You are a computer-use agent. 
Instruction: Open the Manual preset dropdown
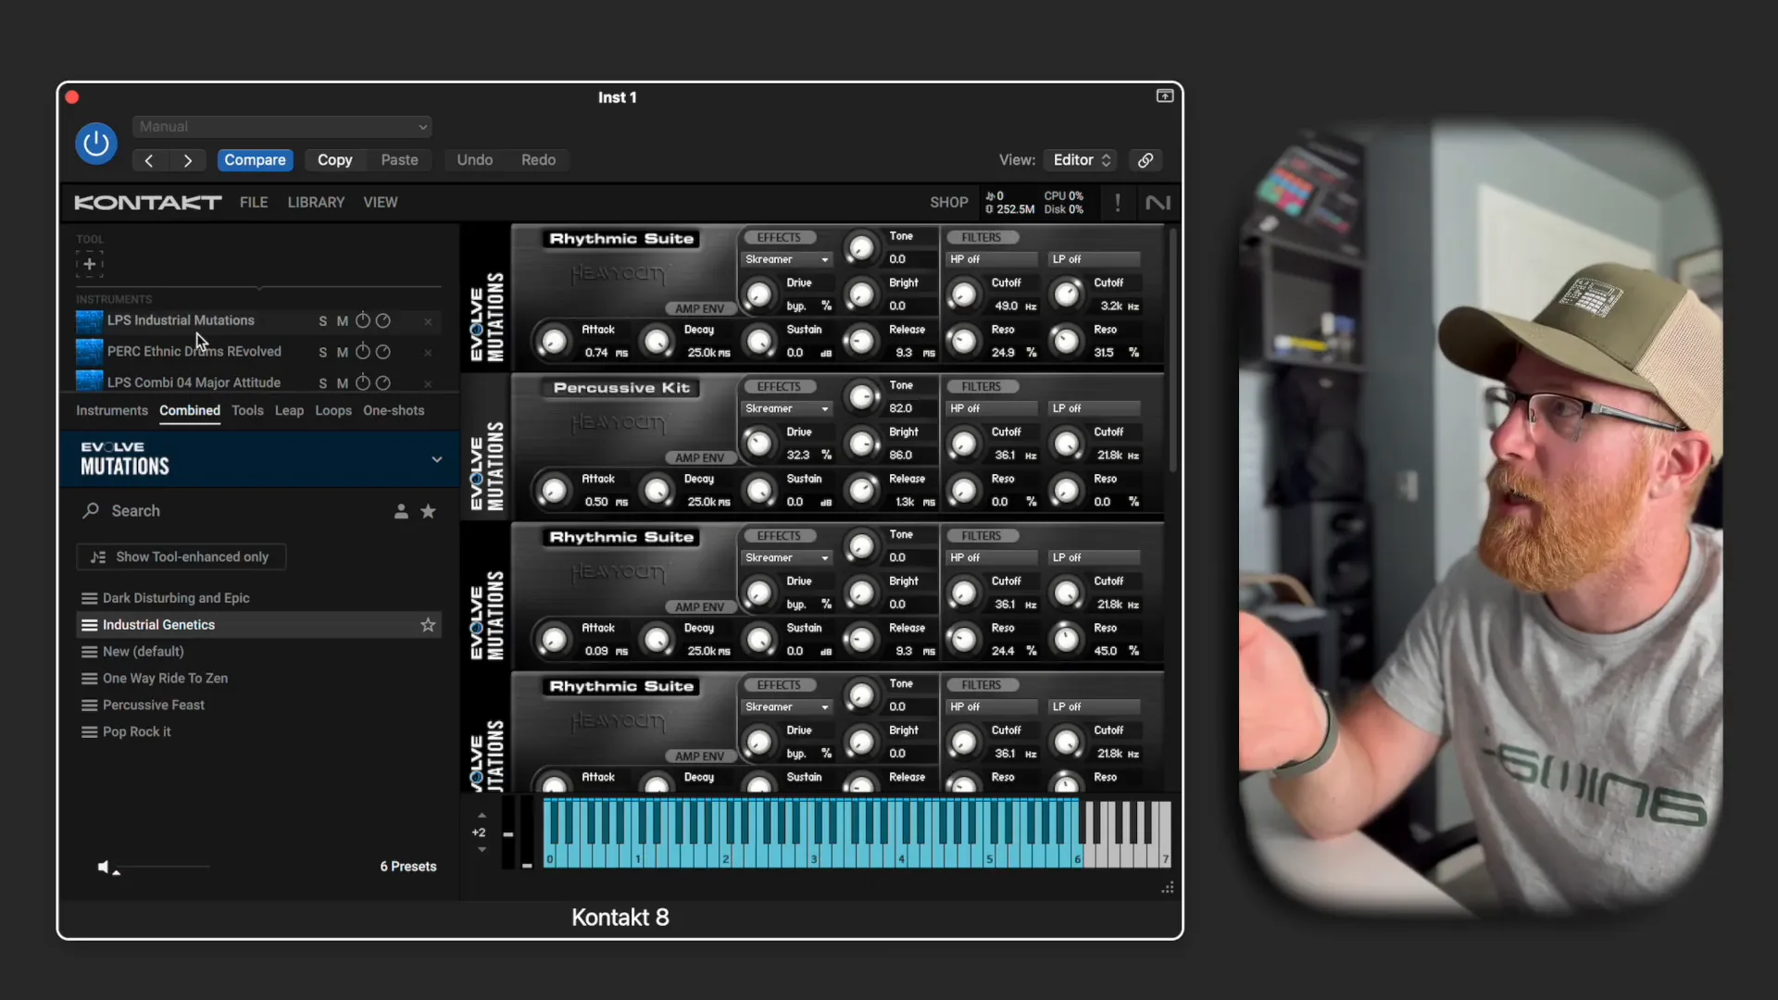(282, 127)
